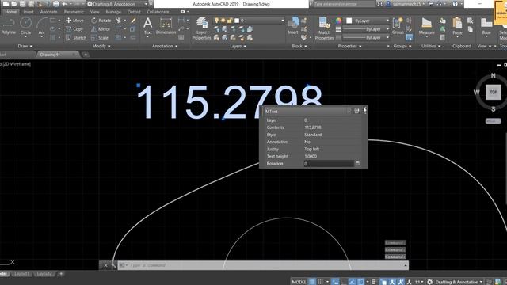Click the Quick Calculator button beside Rotation
Screen dimensions: 507x285
click(357, 164)
